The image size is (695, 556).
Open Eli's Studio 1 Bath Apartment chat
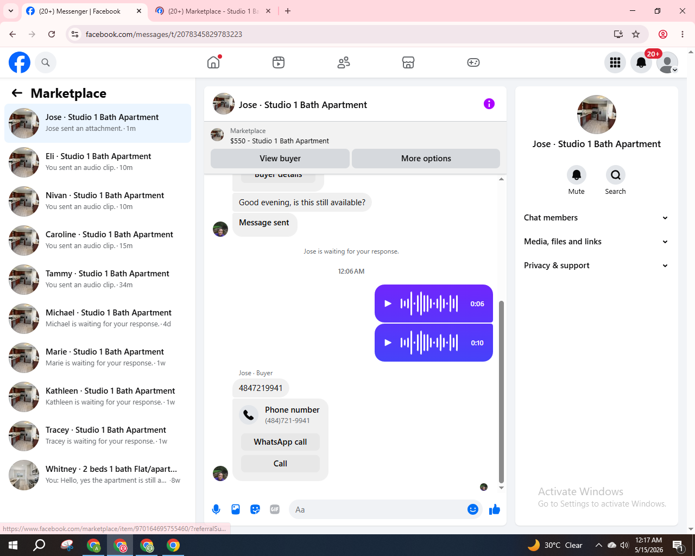(x=98, y=162)
